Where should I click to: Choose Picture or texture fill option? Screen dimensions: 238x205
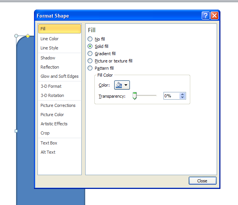point(90,61)
